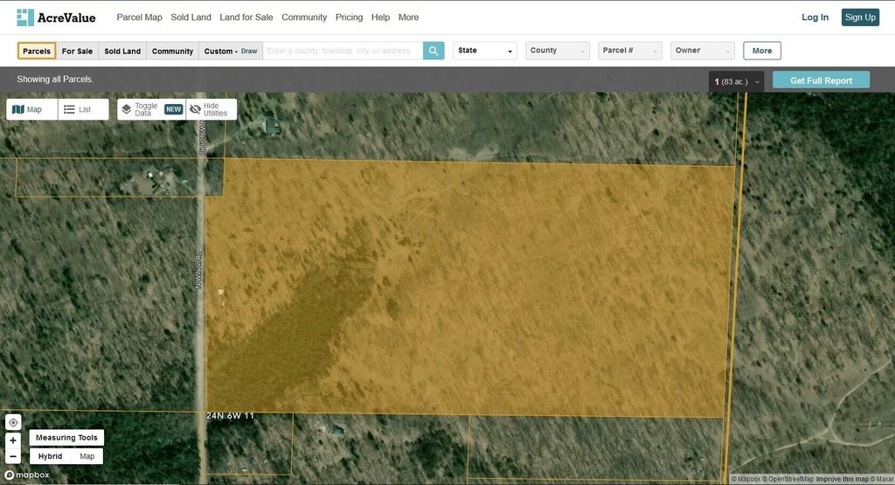
Task: Open Parcel Map menu item
Action: pos(139,17)
